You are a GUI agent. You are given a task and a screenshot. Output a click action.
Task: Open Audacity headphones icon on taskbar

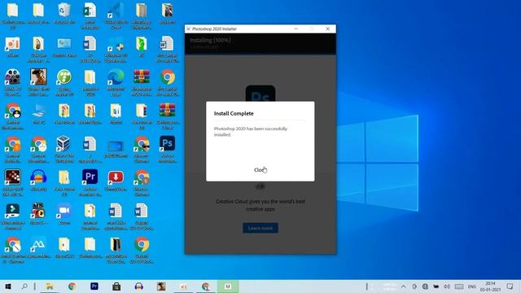click(139, 286)
